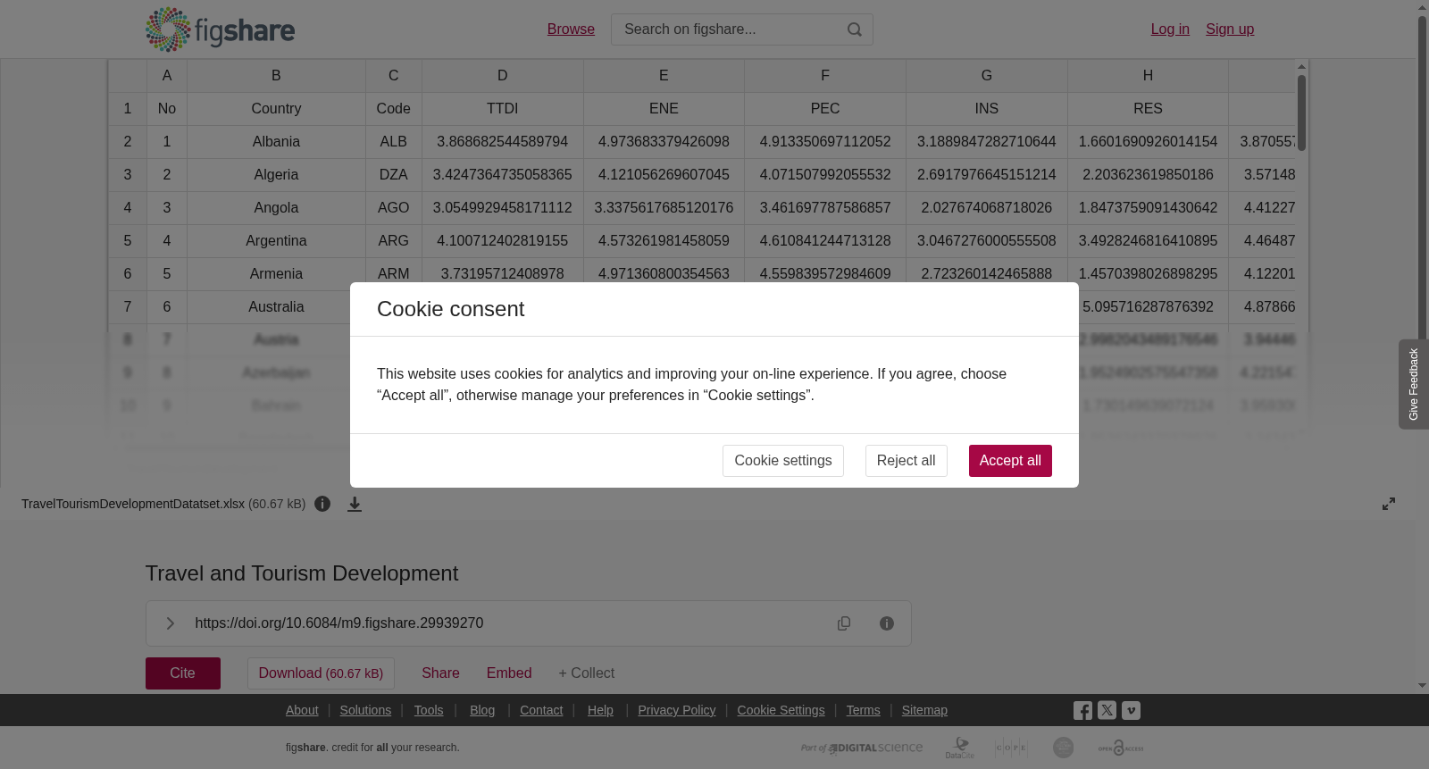Select the Armenia cell
The height and width of the screenshot is (769, 1429).
[x=276, y=274]
